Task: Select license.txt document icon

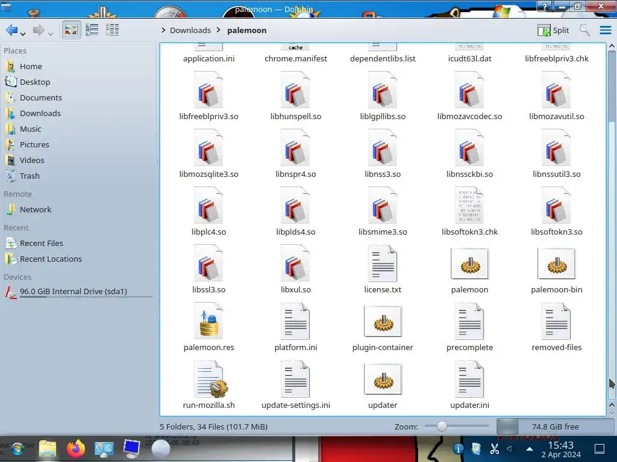Action: (383, 263)
